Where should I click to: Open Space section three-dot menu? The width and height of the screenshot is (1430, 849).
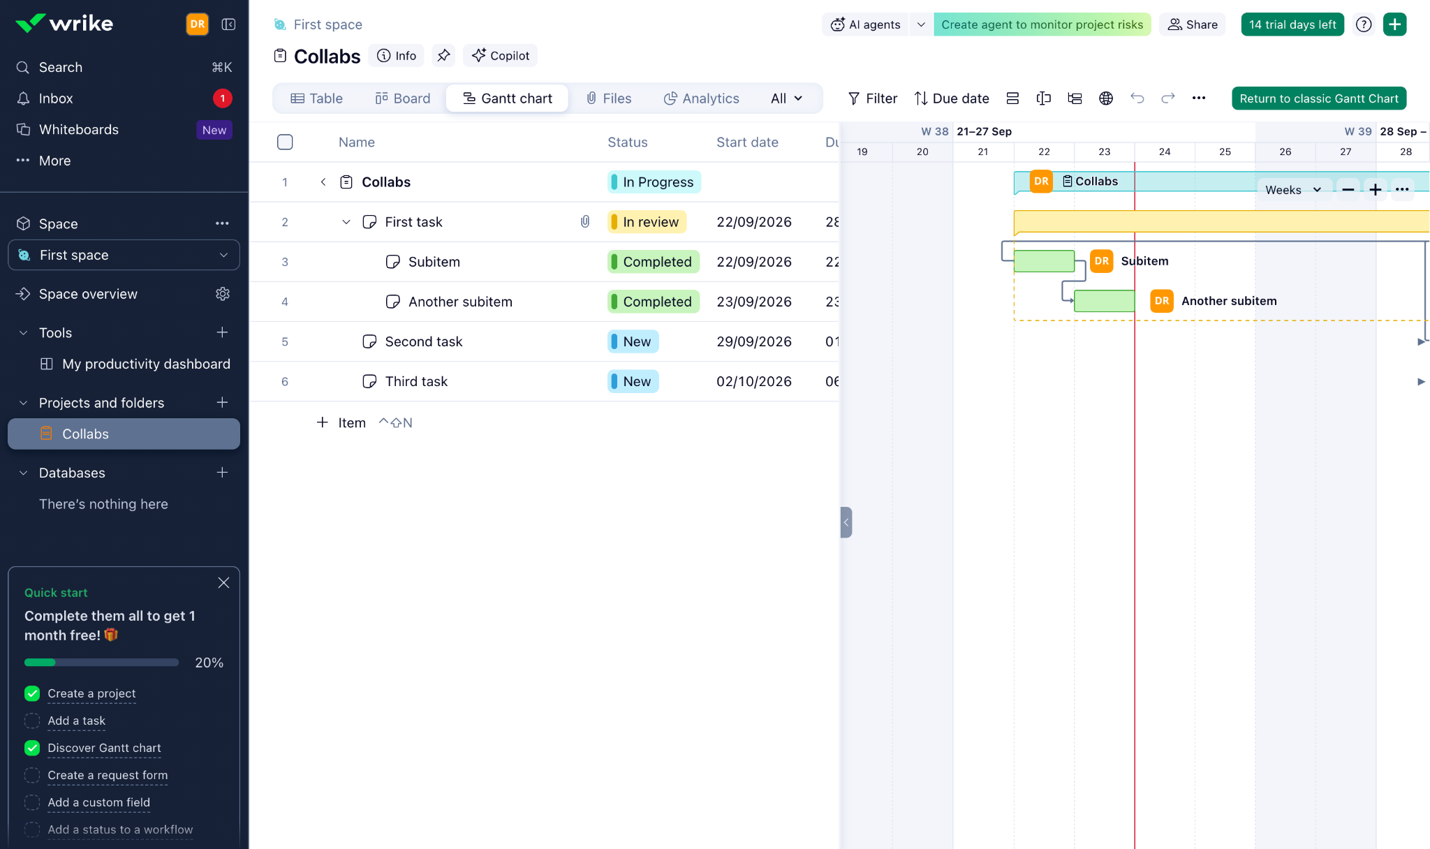(x=222, y=223)
